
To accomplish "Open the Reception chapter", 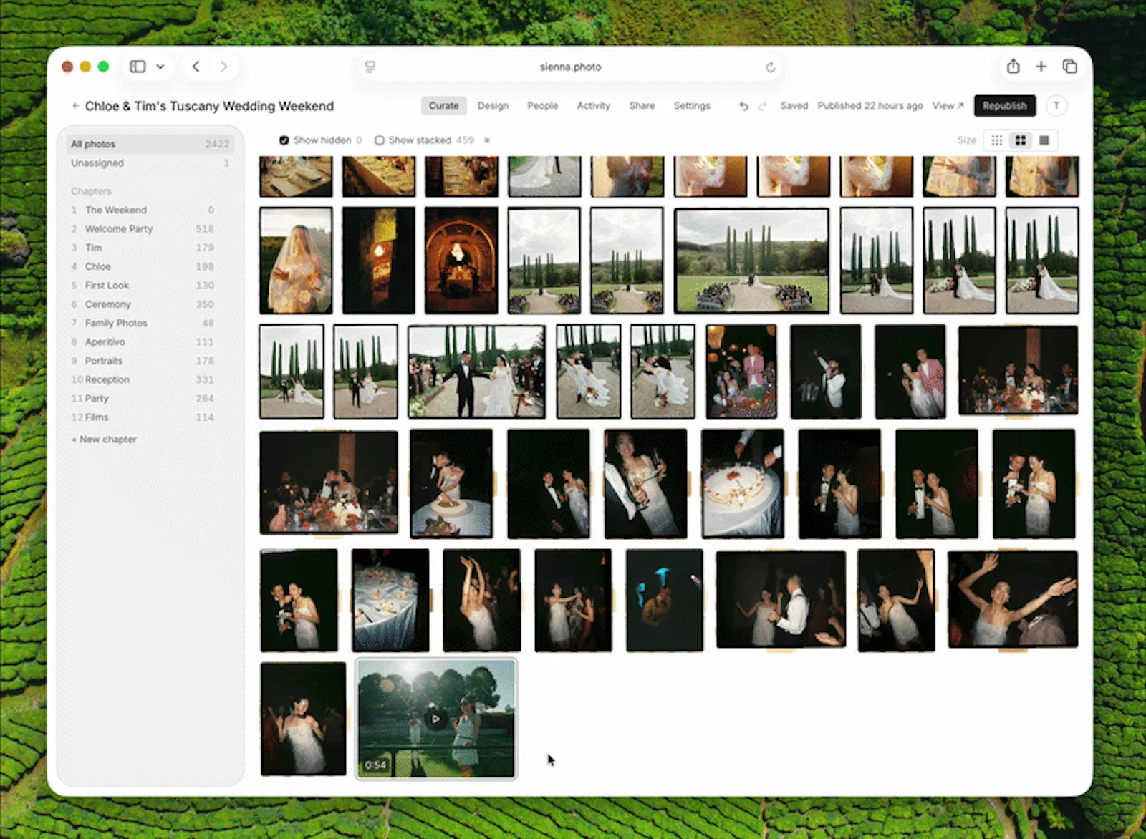I will [143, 379].
